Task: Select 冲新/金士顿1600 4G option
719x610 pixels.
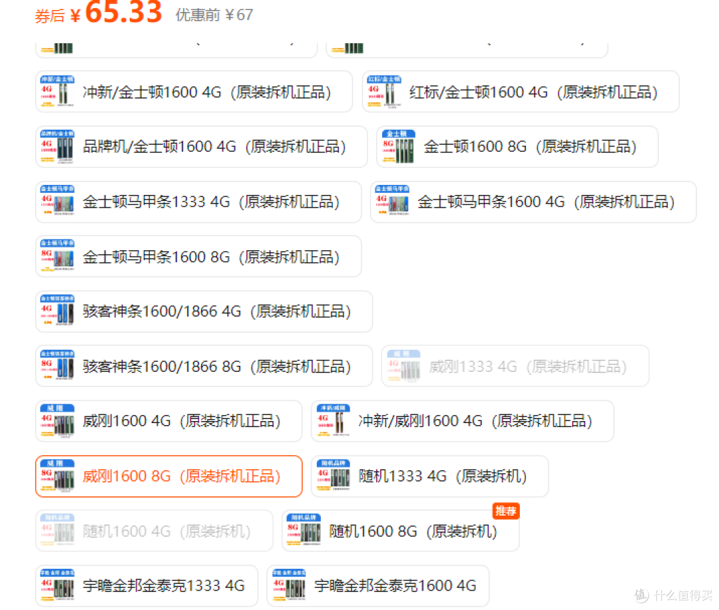Action: point(194,92)
